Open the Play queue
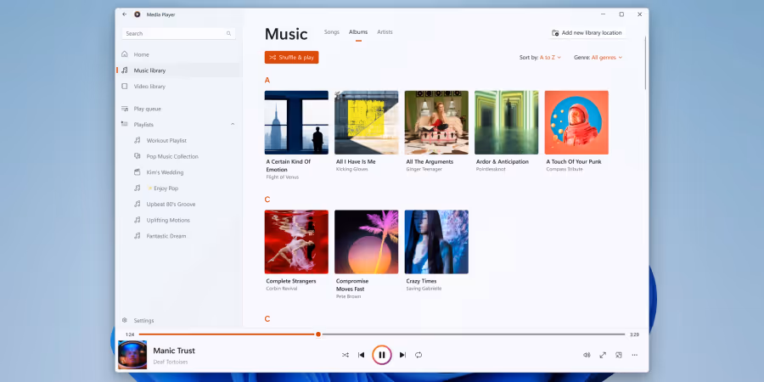 (x=179, y=109)
